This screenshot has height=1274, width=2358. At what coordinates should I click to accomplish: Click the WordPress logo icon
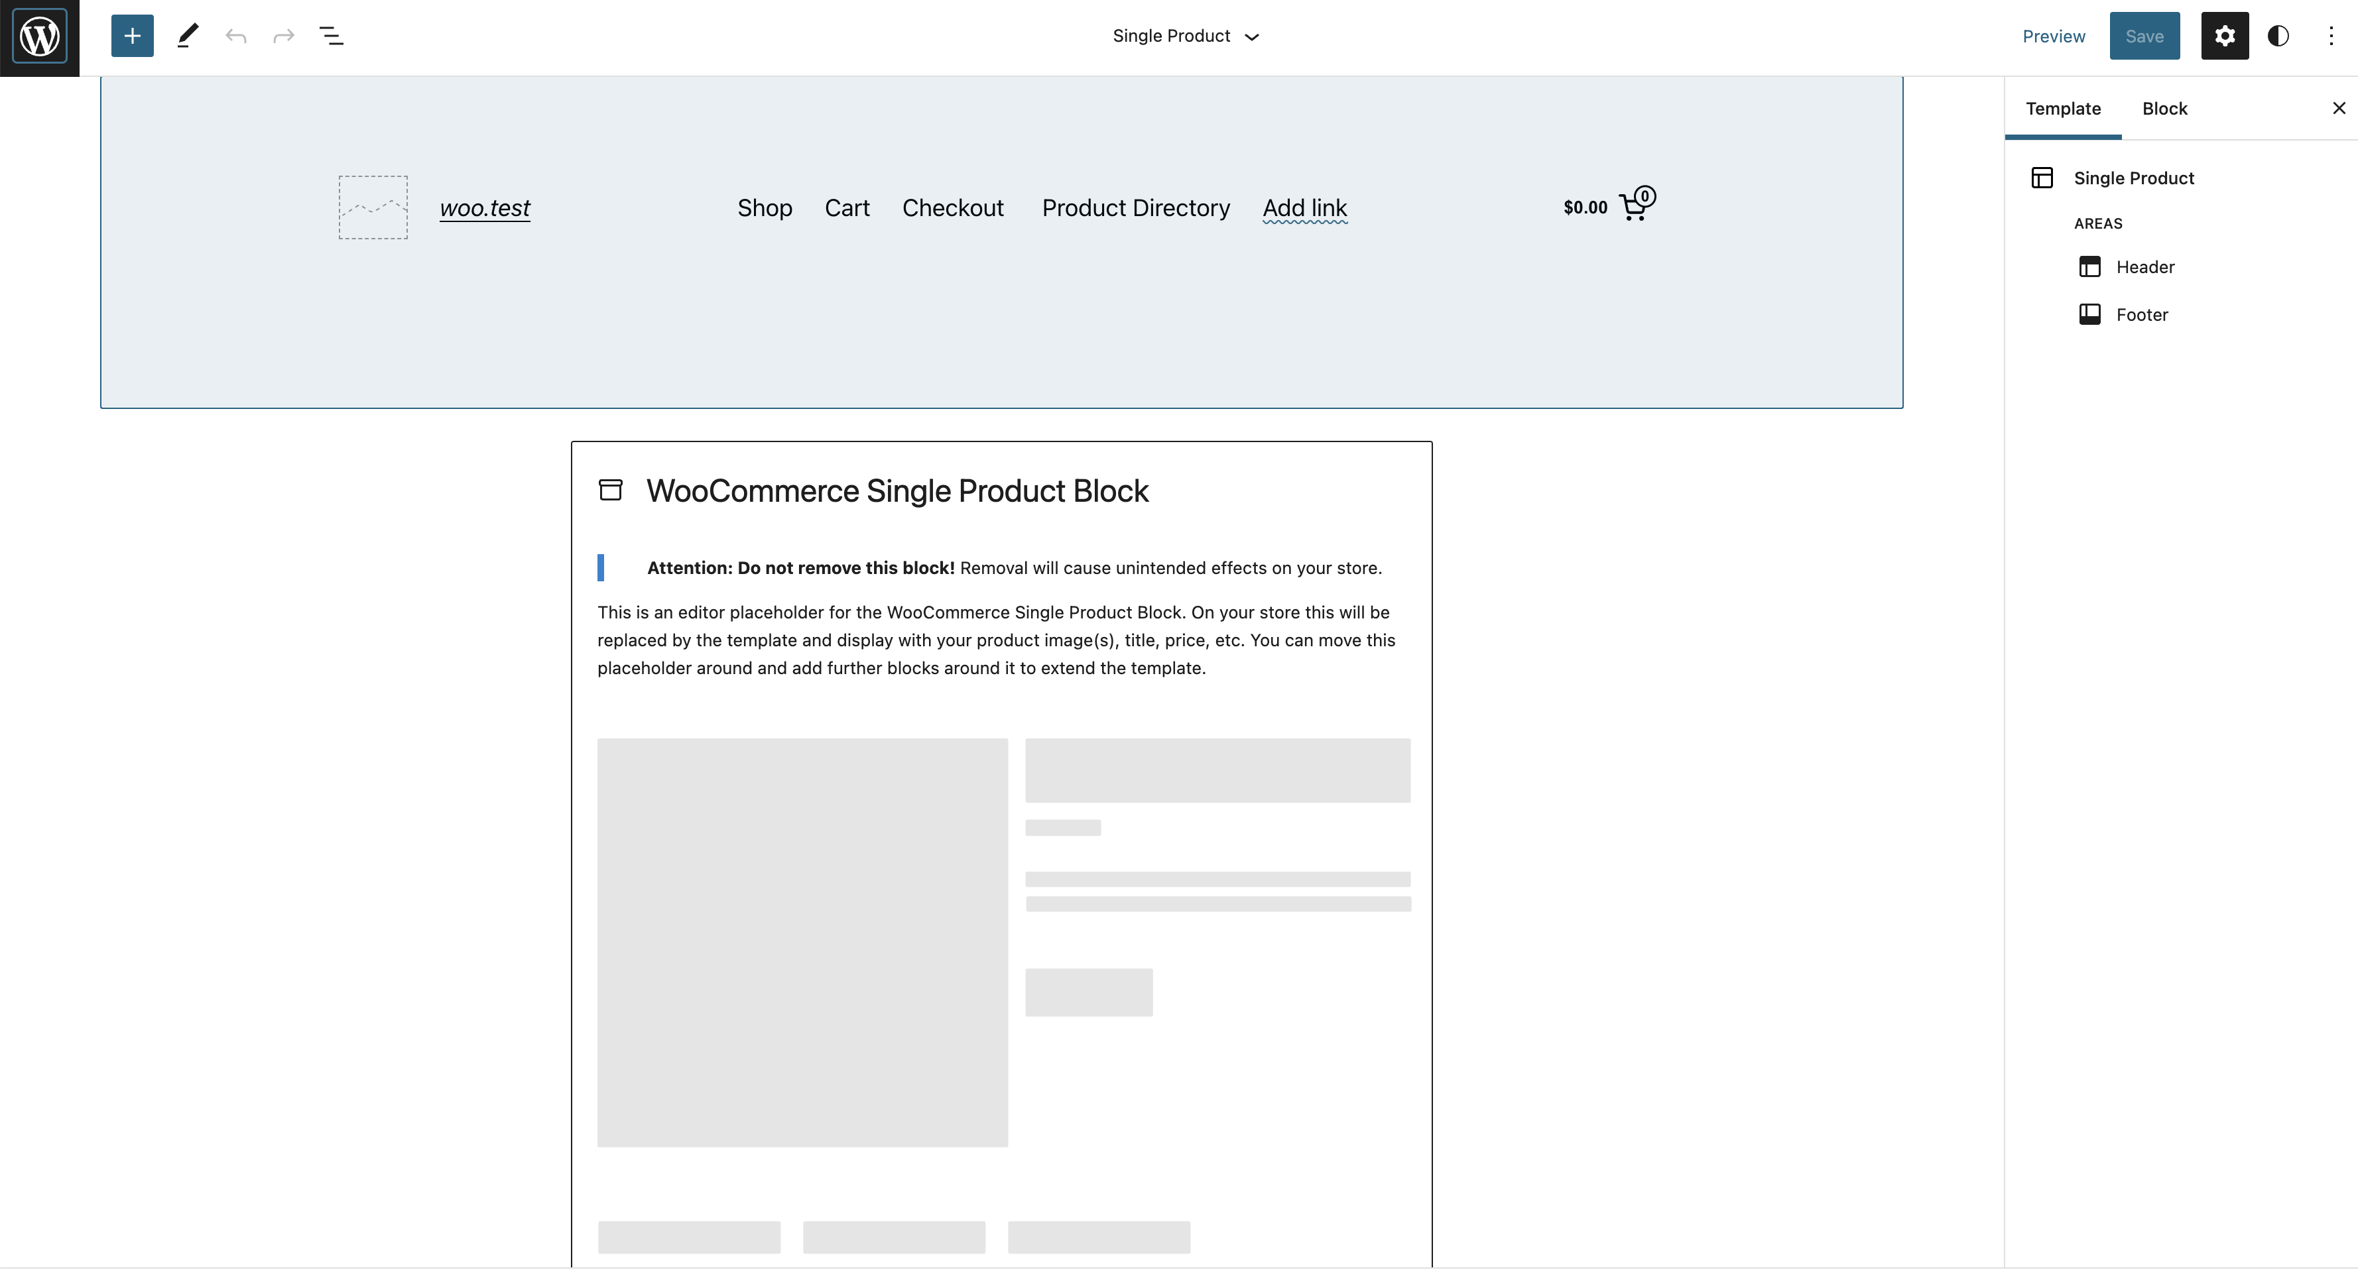tap(39, 36)
